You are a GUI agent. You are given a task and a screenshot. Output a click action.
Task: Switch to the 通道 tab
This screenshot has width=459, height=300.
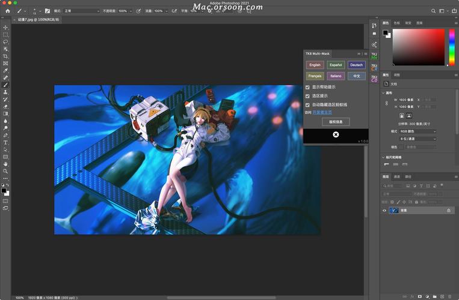(x=397, y=177)
